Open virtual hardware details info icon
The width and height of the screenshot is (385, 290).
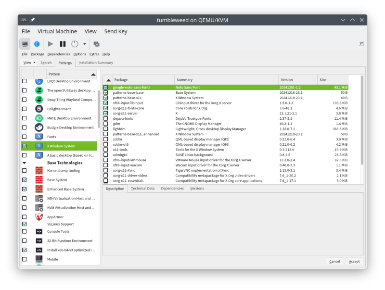(x=37, y=44)
